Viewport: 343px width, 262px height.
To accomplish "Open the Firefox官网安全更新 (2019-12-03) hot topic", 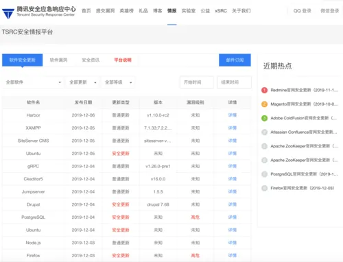I will tap(303, 188).
